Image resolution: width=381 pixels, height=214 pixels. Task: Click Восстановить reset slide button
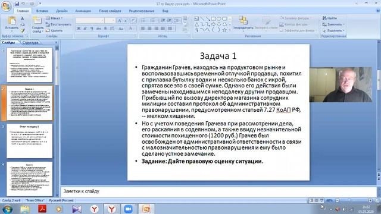[58, 24]
